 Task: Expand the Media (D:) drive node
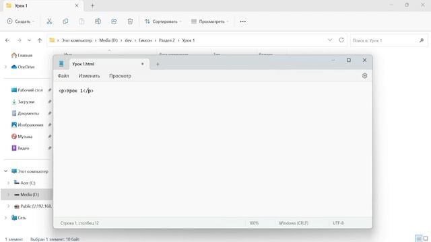pos(9,194)
